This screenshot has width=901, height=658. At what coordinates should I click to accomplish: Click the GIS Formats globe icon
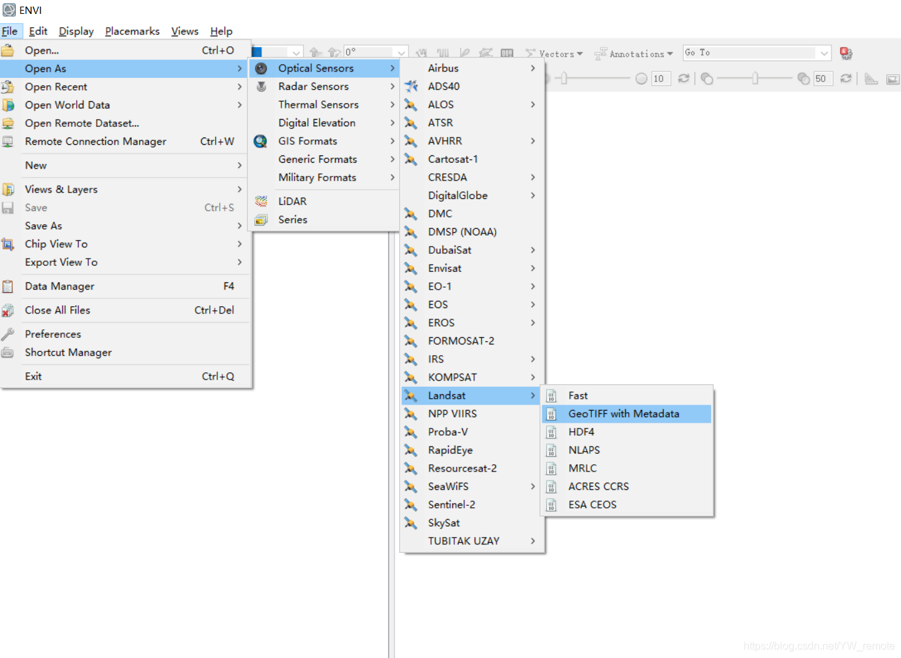pos(261,141)
